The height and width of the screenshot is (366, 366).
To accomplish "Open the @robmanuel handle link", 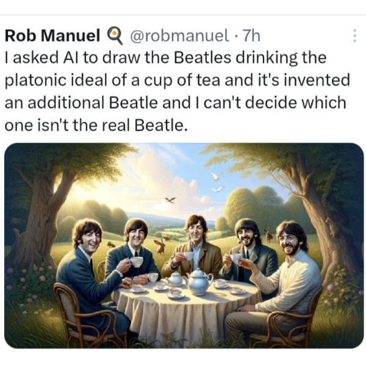I will (179, 36).
